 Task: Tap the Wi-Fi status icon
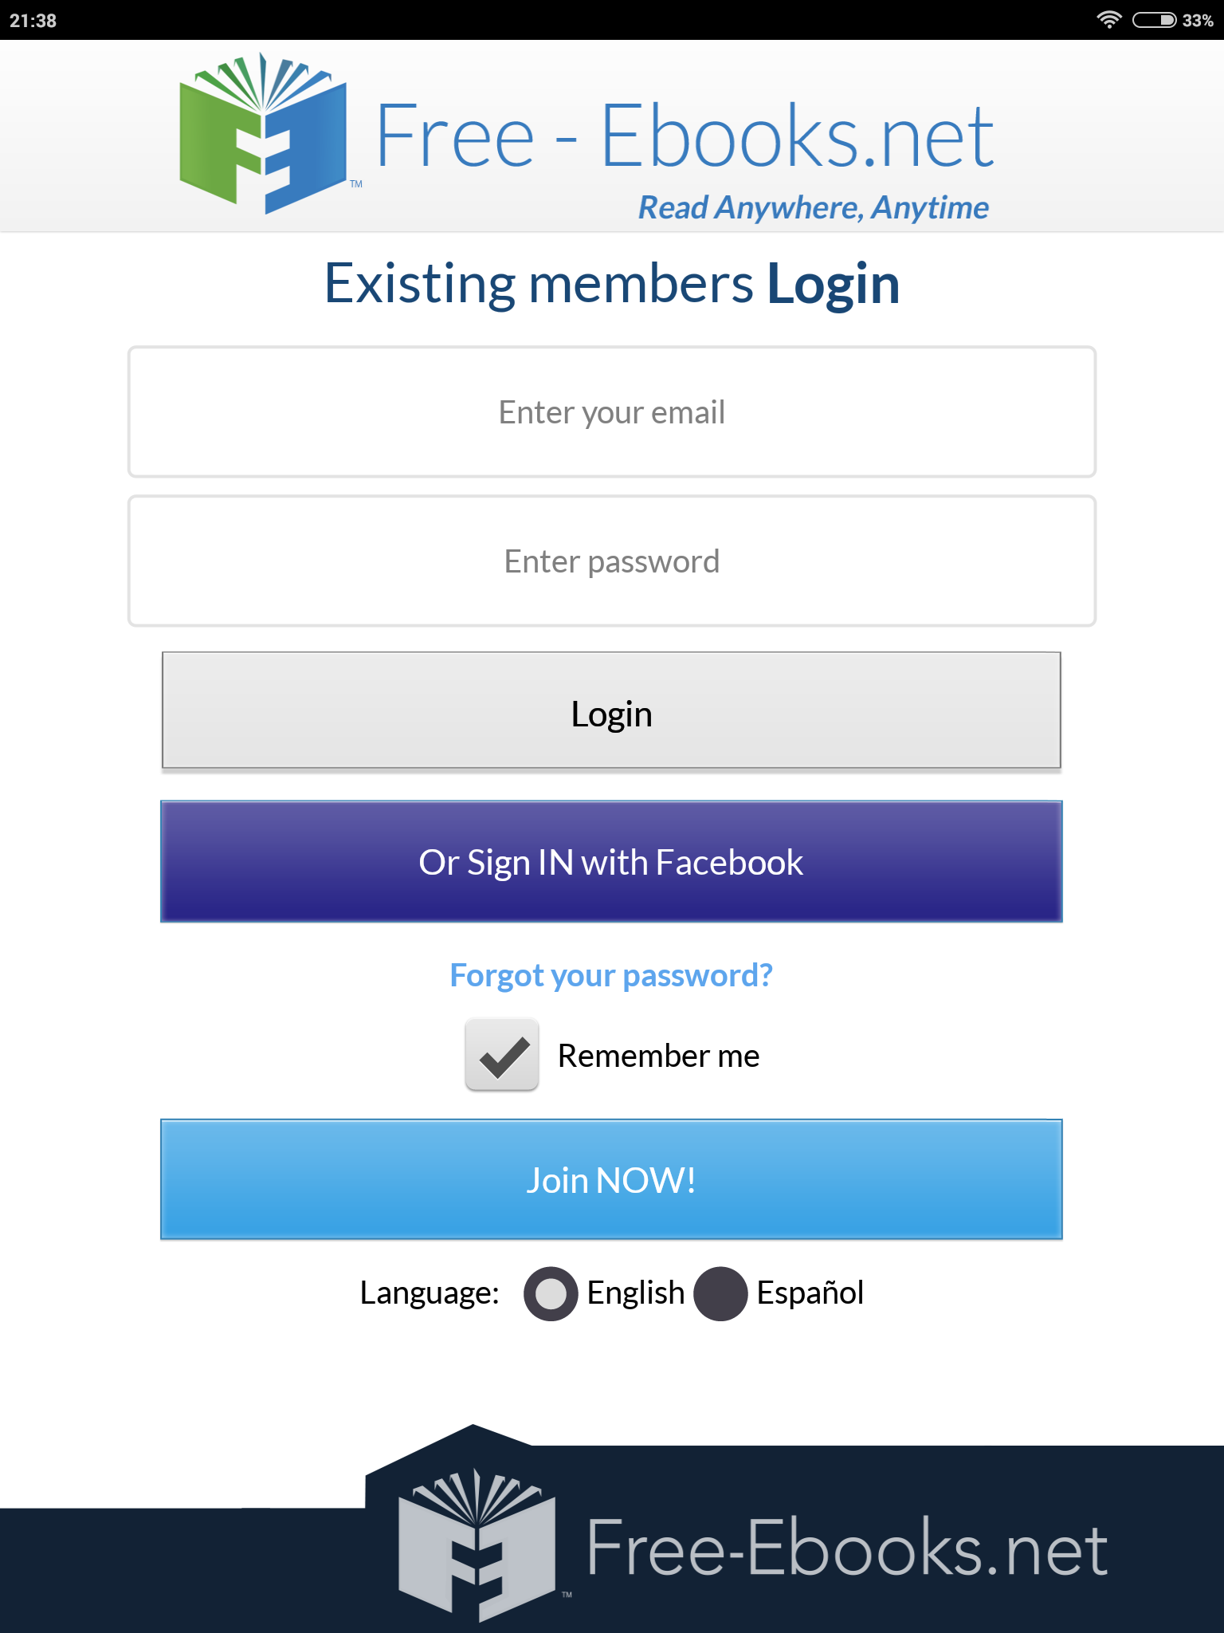click(1108, 20)
